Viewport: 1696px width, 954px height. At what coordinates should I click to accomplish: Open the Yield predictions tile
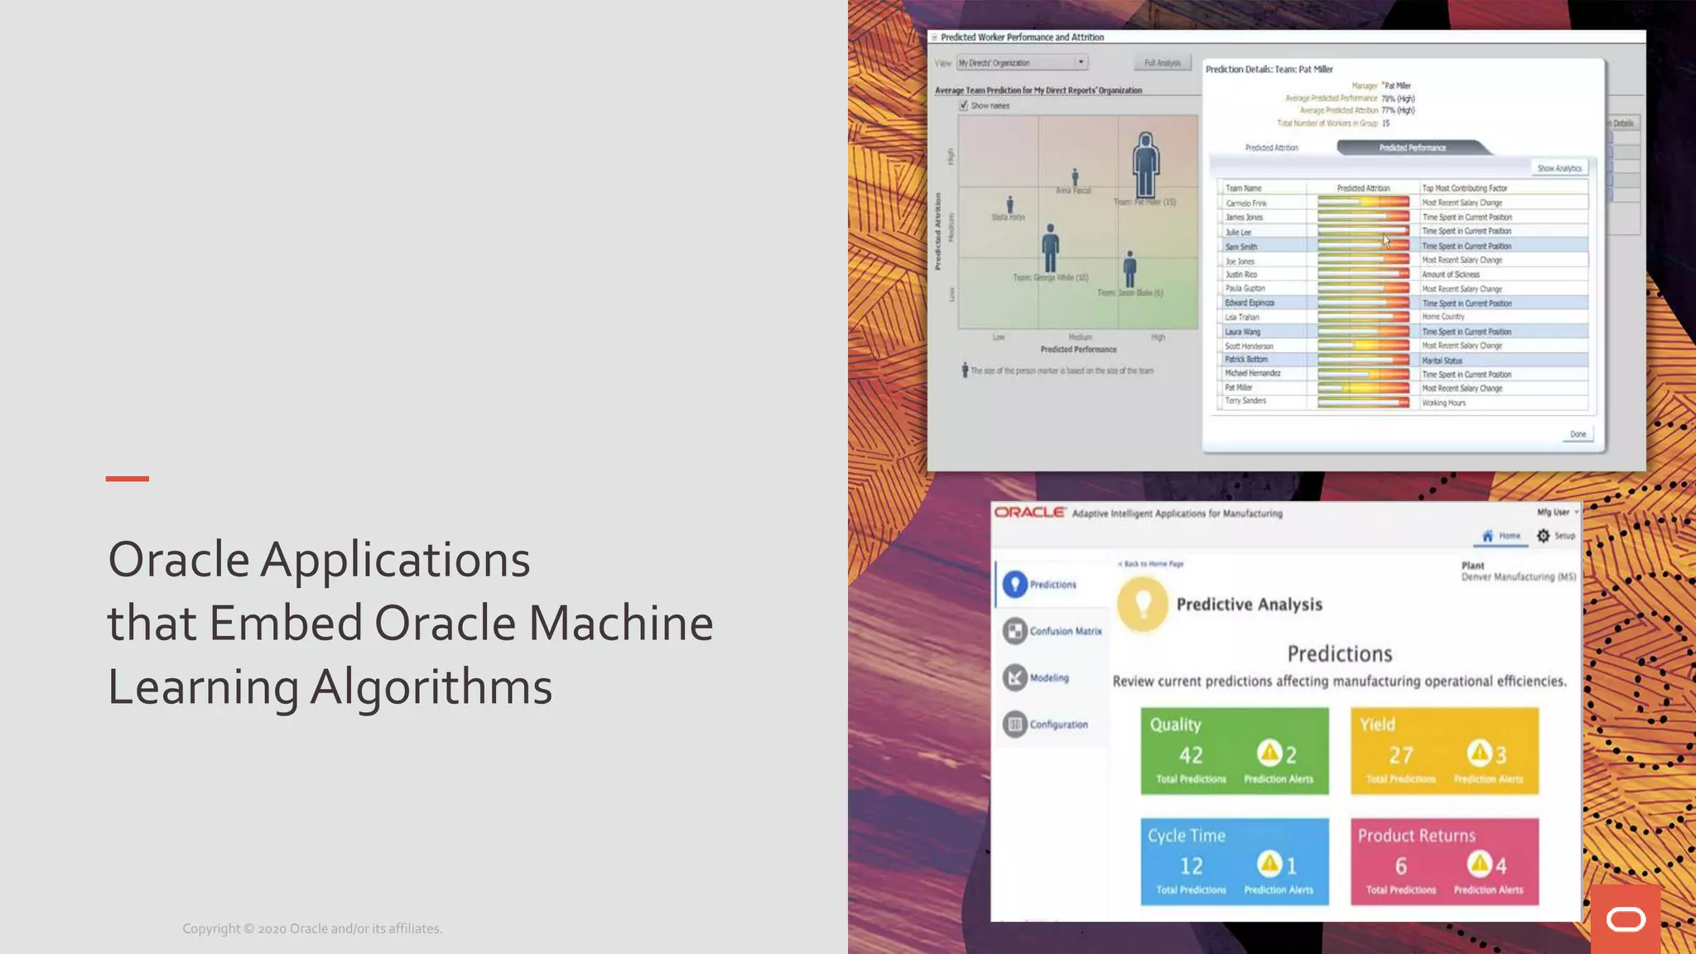pyautogui.click(x=1444, y=750)
